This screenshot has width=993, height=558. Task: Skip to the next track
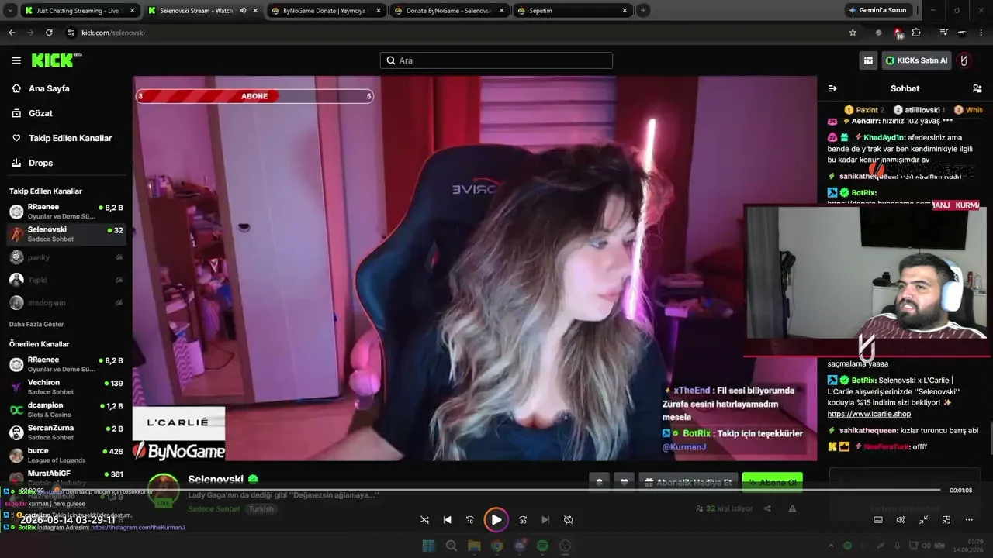[x=545, y=520]
